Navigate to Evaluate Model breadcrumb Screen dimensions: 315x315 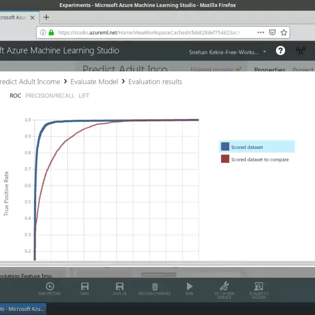94,82
